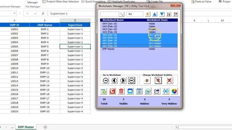232x130 pixels.
Task: Select WK3 (Jan-19) in worksheet list
Action: [138, 29]
